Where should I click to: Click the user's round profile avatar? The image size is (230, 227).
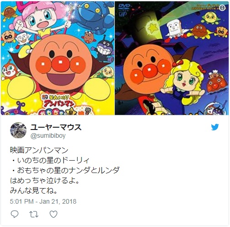(x=18, y=130)
